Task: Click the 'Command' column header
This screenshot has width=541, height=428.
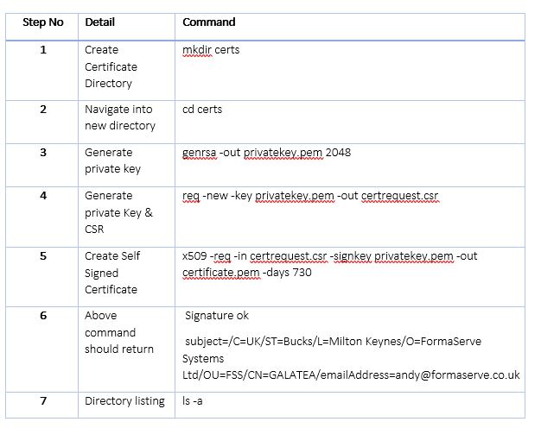Action: (x=209, y=22)
